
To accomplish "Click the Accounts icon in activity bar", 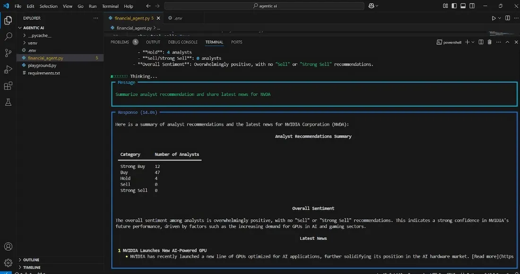I will [8, 247].
